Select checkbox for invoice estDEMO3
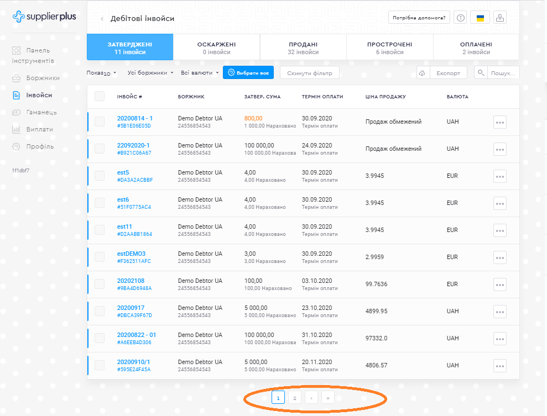The width and height of the screenshot is (547, 416). pos(100,257)
